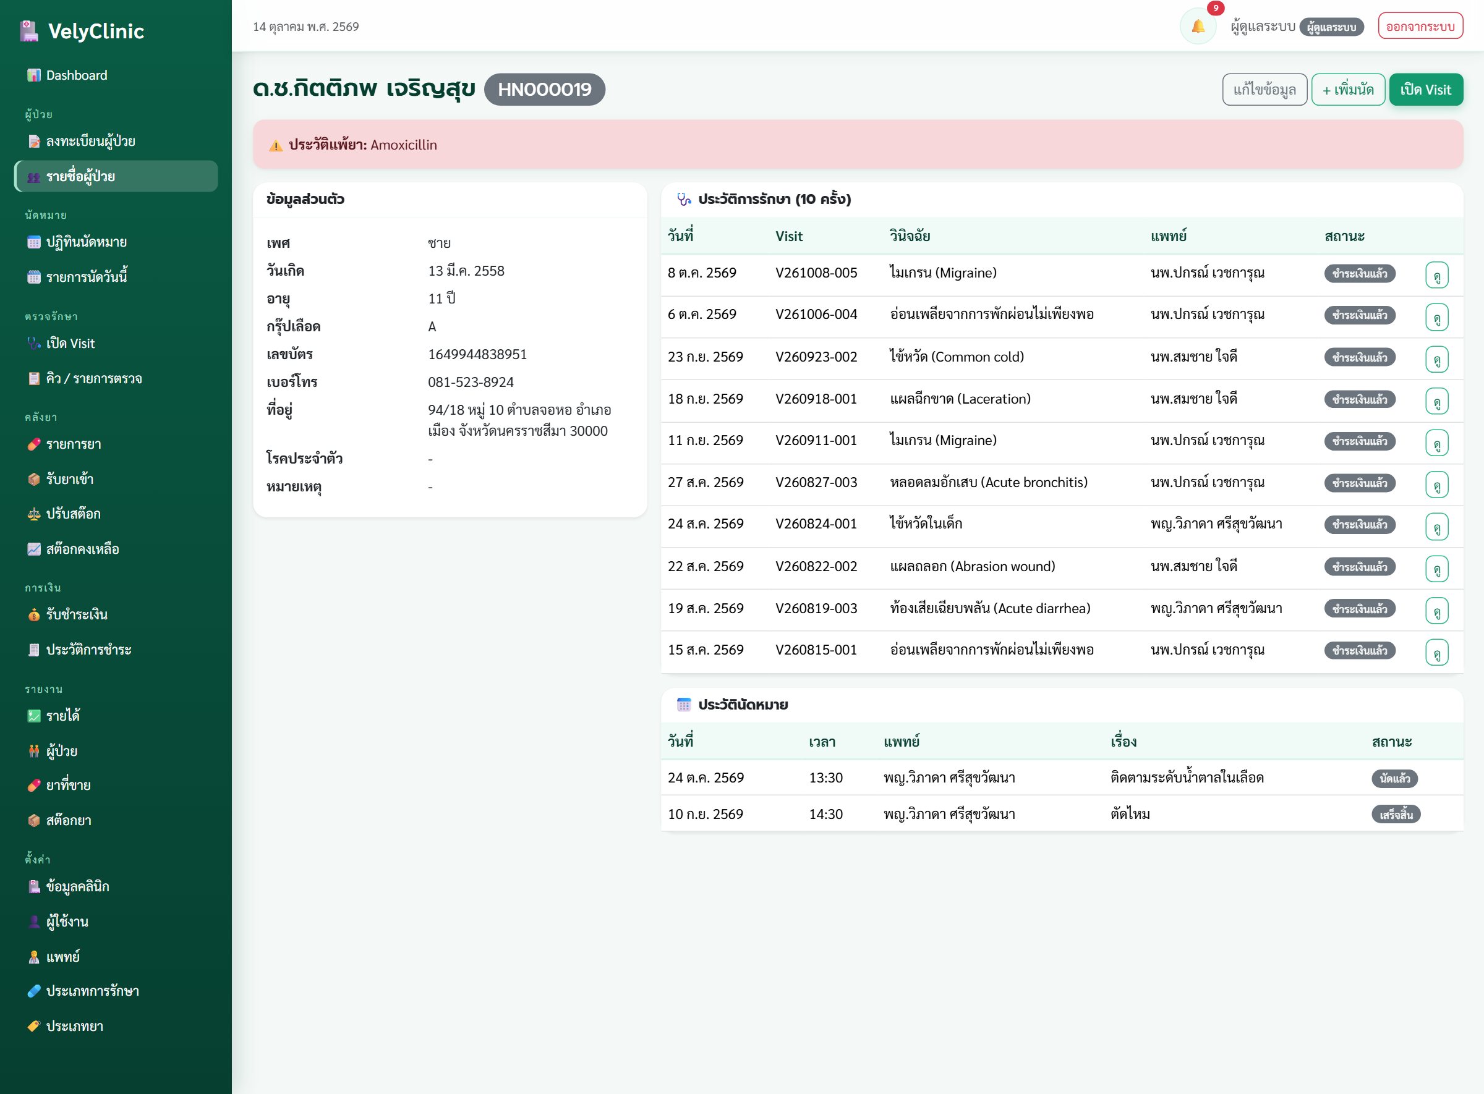Click the + เพิ่มนัด button
The height and width of the screenshot is (1094, 1484).
point(1347,90)
